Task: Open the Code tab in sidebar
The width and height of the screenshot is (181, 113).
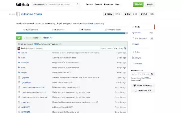Action: [x=143, y=27]
